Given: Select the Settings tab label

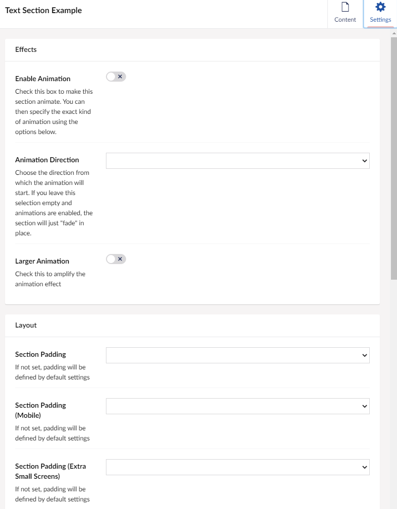Looking at the screenshot, I should (x=380, y=20).
